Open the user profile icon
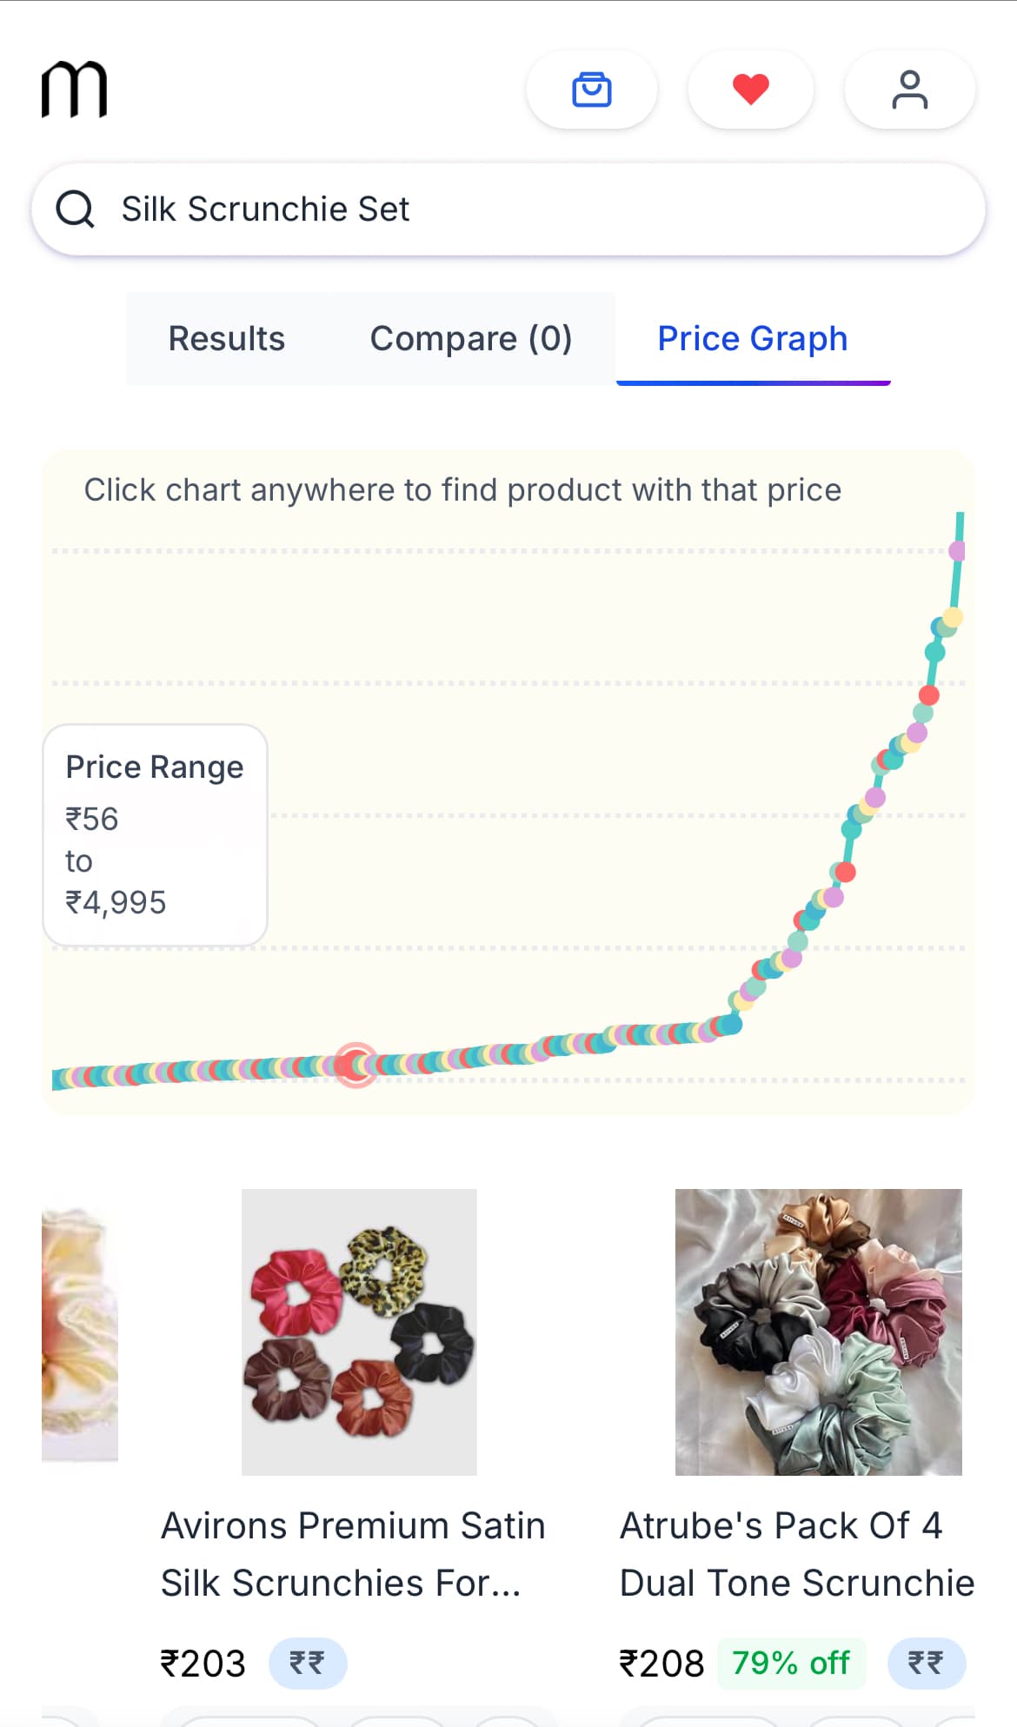The image size is (1017, 1727). pyautogui.click(x=909, y=90)
